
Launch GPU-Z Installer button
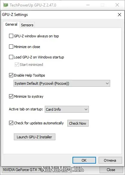coord(34,137)
